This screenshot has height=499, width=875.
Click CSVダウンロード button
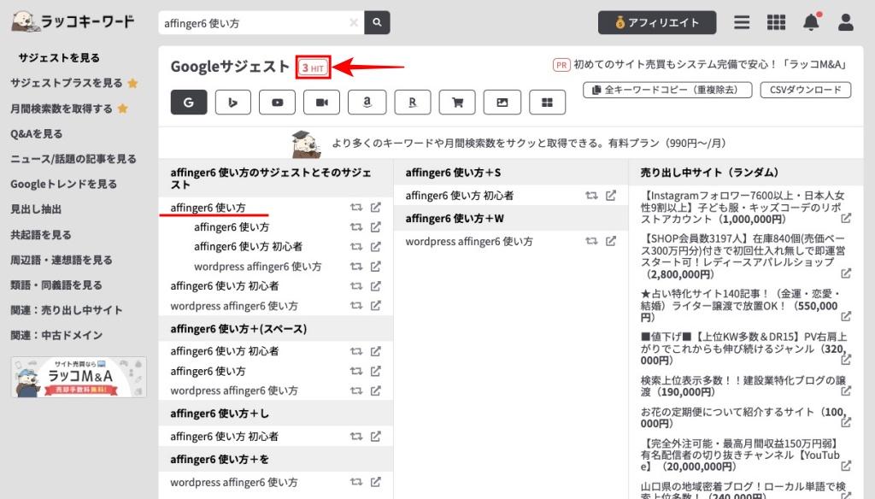805,90
